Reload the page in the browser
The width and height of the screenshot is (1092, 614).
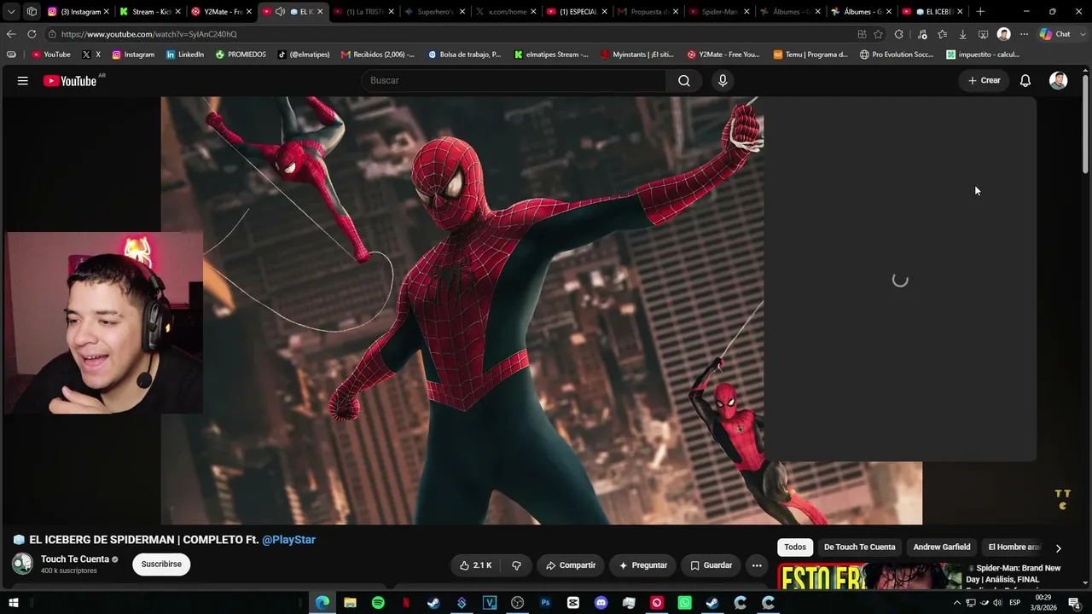pyautogui.click(x=32, y=34)
